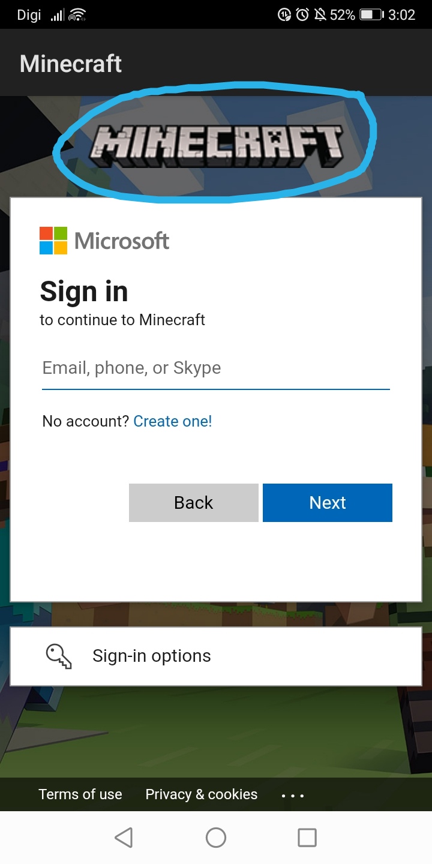The image size is (432, 864).
Task: Open the Create one! link
Action: click(173, 421)
